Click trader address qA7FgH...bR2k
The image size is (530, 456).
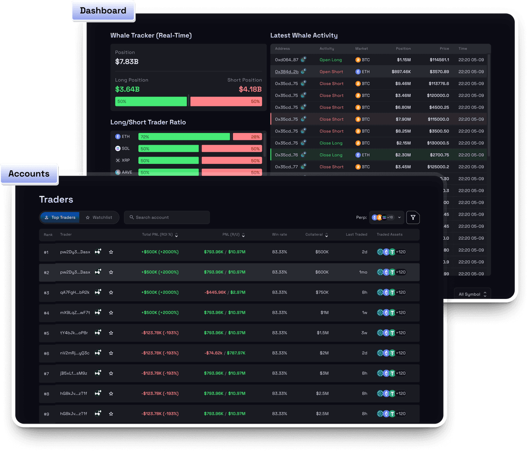(x=75, y=292)
